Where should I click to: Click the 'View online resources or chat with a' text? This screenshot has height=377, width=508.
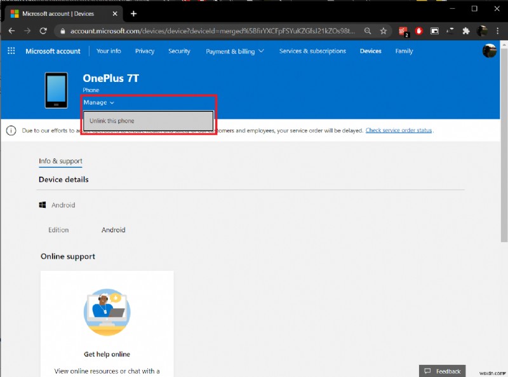pyautogui.click(x=107, y=371)
